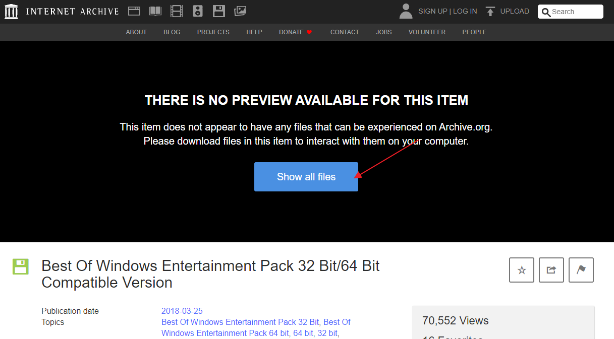Image resolution: width=614 pixels, height=339 pixels.
Task: Go to VOLUNTEER in the navigation bar
Action: 427,32
